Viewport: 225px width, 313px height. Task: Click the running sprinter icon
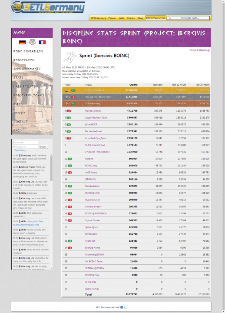(x=70, y=57)
